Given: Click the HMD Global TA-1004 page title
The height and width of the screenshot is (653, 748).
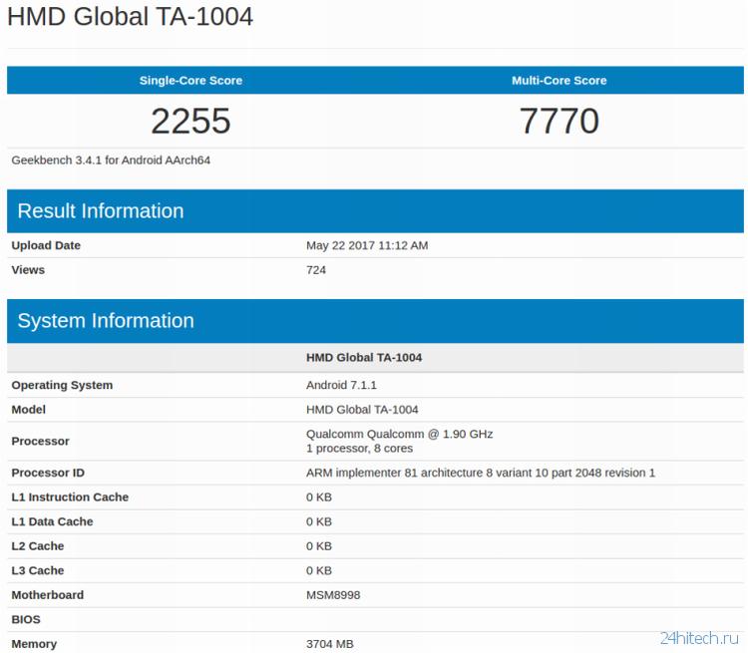Looking at the screenshot, I should click(131, 17).
